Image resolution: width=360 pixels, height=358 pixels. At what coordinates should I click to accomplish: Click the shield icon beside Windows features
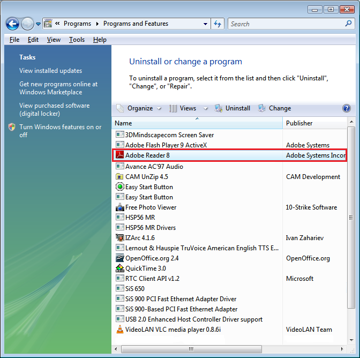click(12, 127)
